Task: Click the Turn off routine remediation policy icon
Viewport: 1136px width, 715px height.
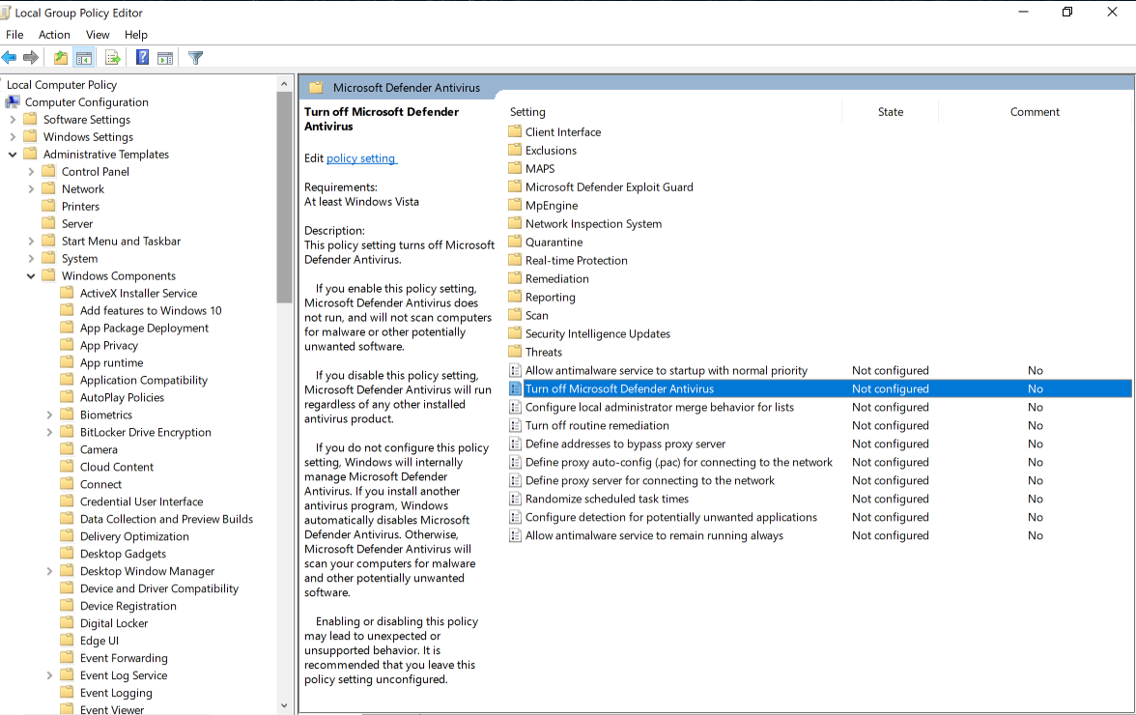Action: (x=515, y=425)
